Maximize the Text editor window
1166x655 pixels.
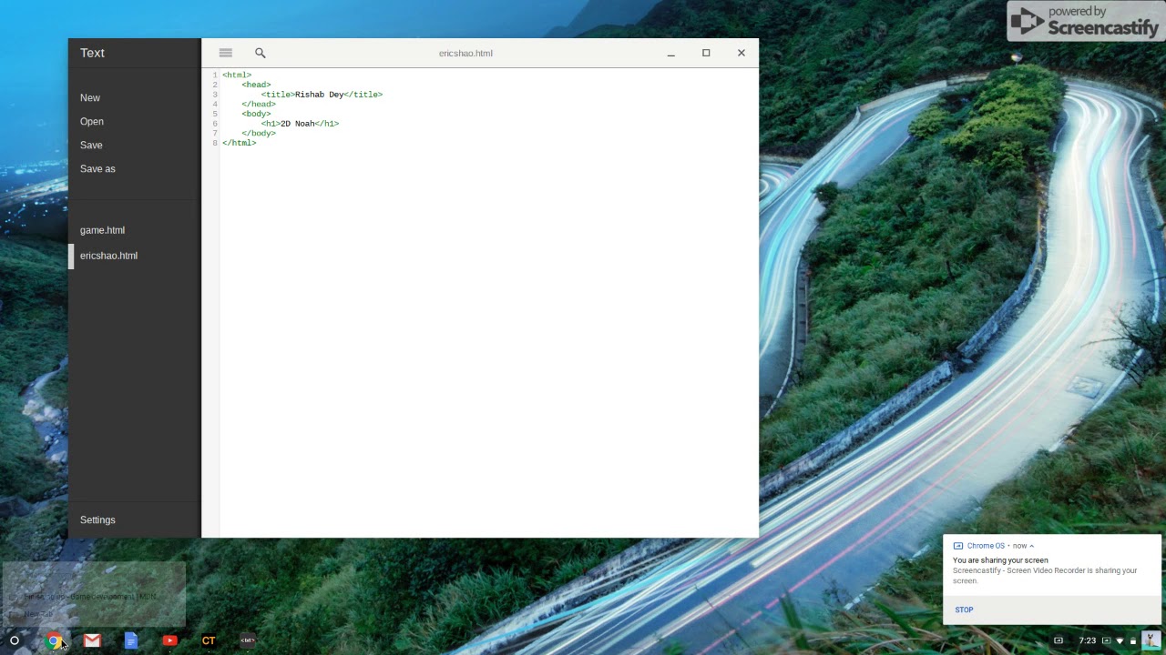tap(706, 53)
